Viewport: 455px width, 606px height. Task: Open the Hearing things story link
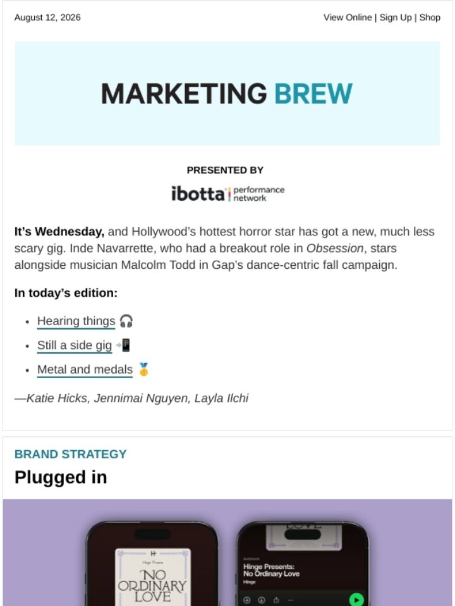coord(76,321)
